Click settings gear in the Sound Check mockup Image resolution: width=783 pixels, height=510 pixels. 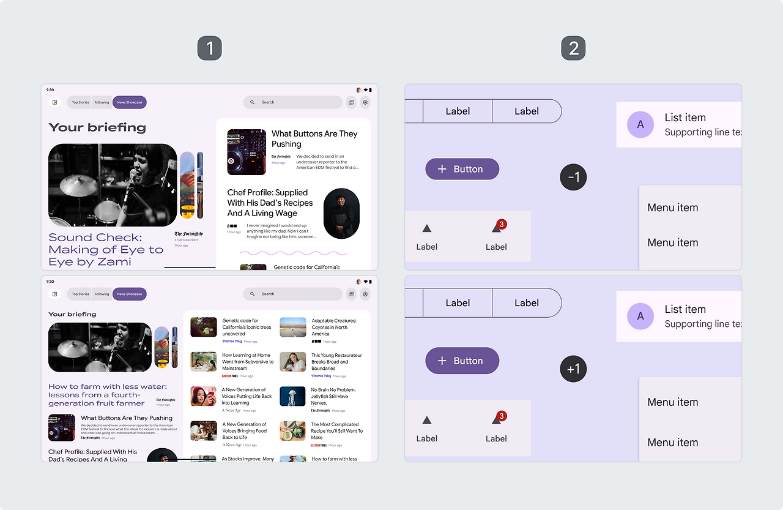pos(365,102)
